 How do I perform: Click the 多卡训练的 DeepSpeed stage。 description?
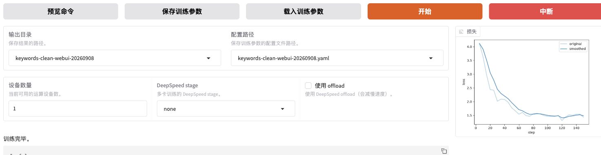click(x=189, y=94)
